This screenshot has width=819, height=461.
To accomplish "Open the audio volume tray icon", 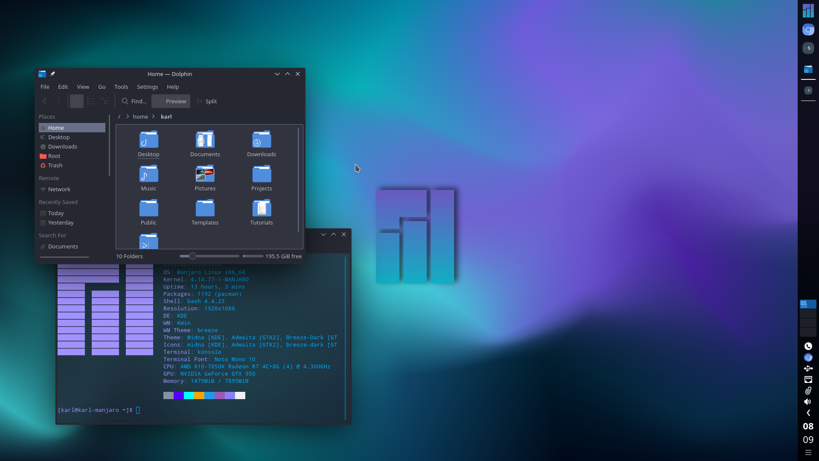I will [808, 402].
